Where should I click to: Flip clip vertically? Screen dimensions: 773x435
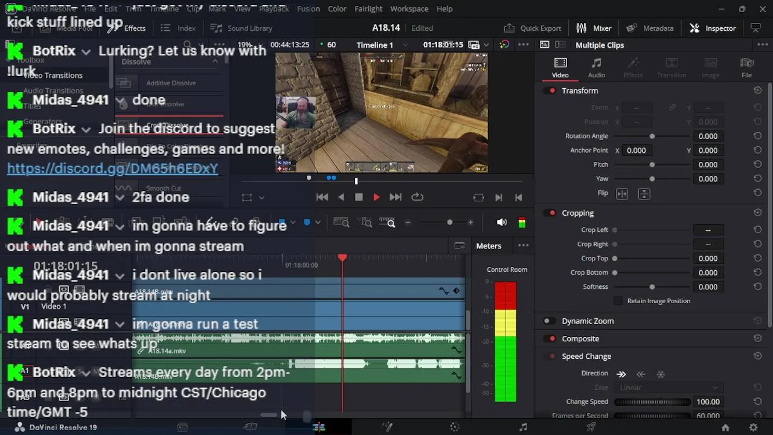click(644, 193)
